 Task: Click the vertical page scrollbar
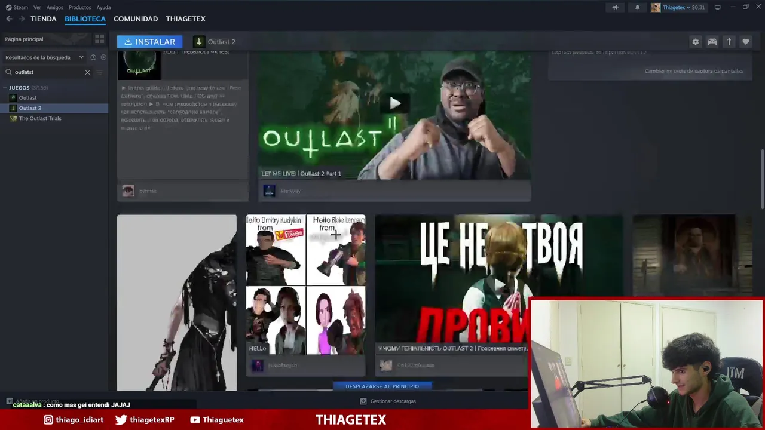pos(762,179)
